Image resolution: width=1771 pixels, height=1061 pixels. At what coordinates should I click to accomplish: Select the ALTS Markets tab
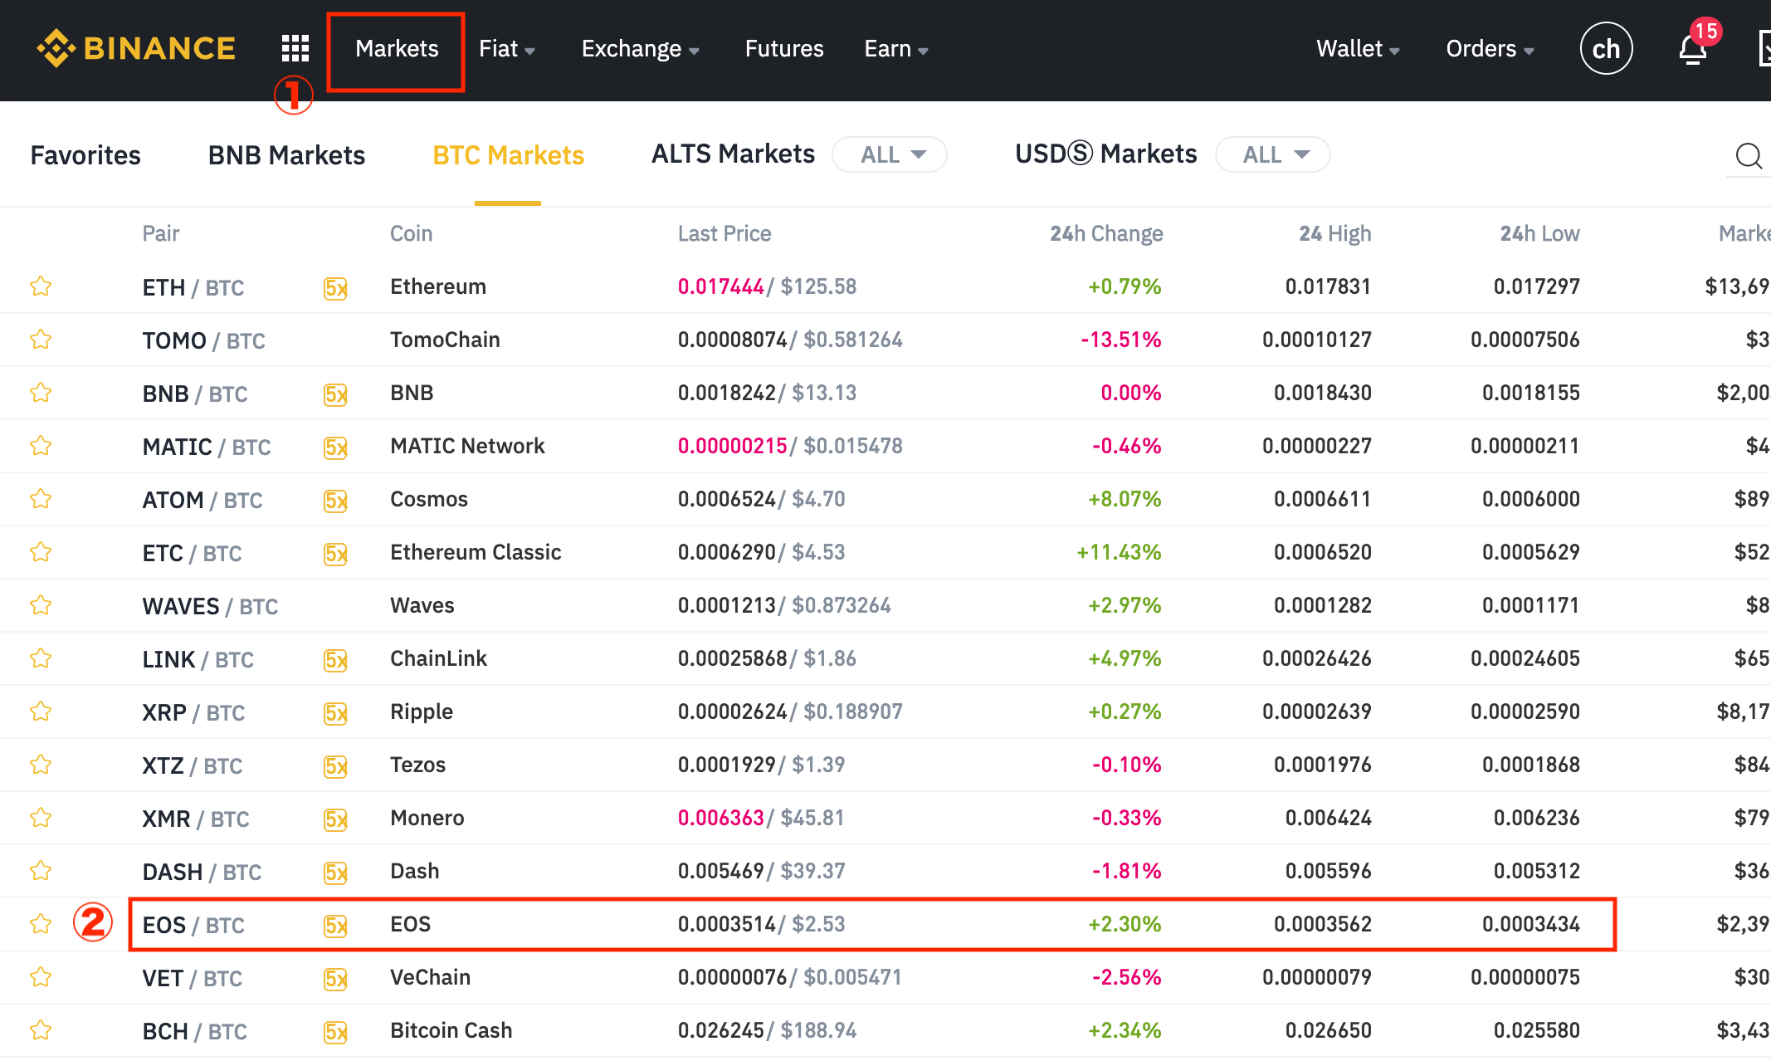[733, 154]
